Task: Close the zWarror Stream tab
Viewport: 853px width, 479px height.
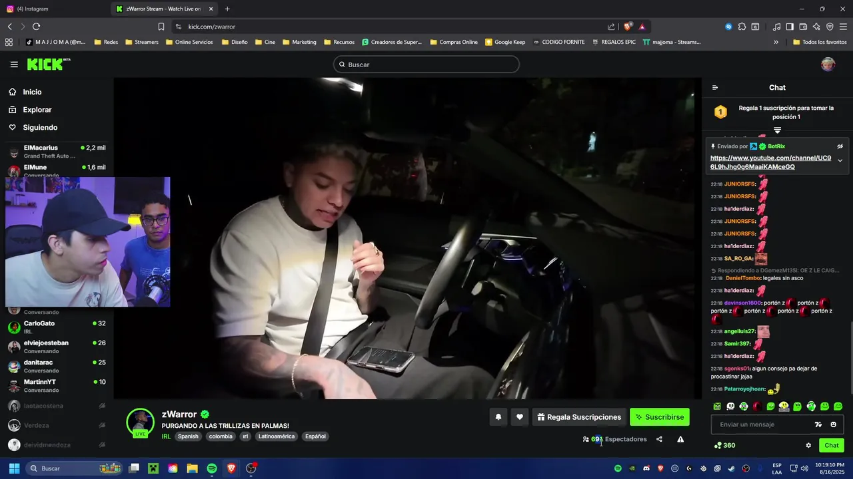Action: 211,9
